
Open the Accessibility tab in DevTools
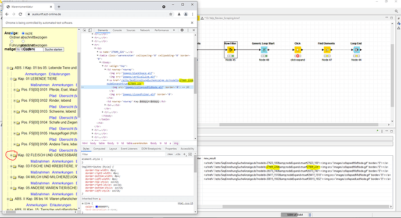point(187,149)
